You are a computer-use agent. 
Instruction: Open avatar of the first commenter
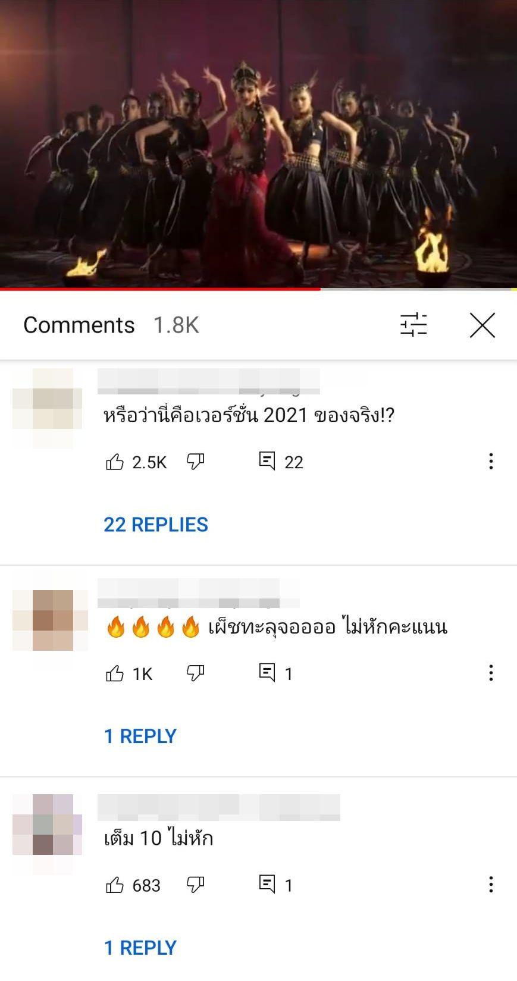tap(47, 409)
